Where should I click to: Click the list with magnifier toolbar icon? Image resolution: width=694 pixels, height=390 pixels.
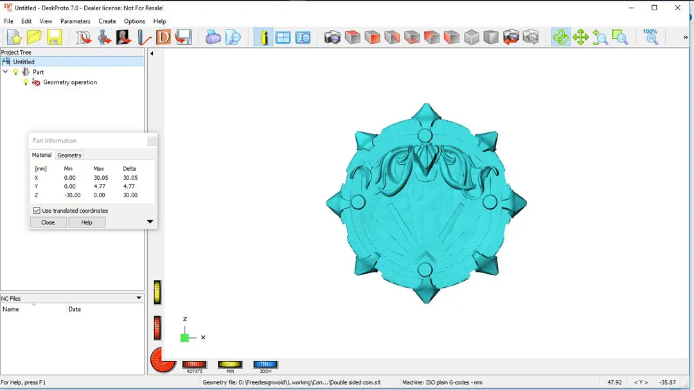click(x=303, y=37)
